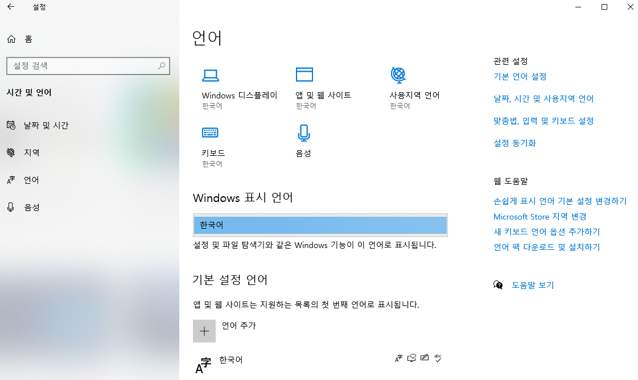The height and width of the screenshot is (380, 638).
Task: Click the 관련 설정 heading
Action: coord(511,61)
